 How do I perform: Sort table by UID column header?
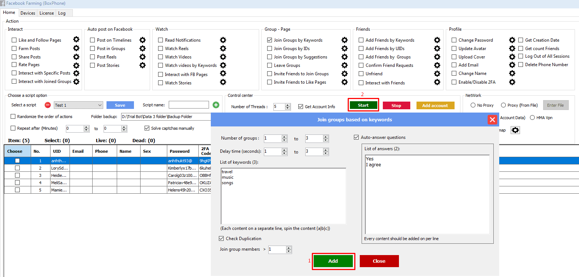click(x=60, y=151)
